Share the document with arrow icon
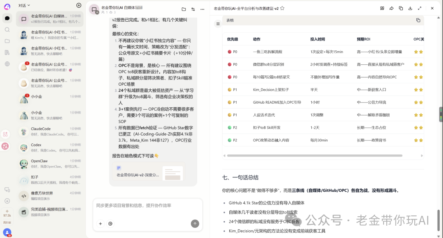The width and height of the screenshot is (443, 238). click(391, 8)
